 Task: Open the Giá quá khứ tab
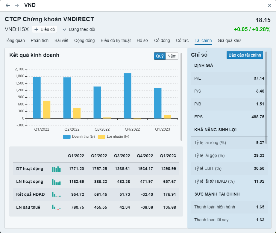pyautogui.click(x=229, y=40)
